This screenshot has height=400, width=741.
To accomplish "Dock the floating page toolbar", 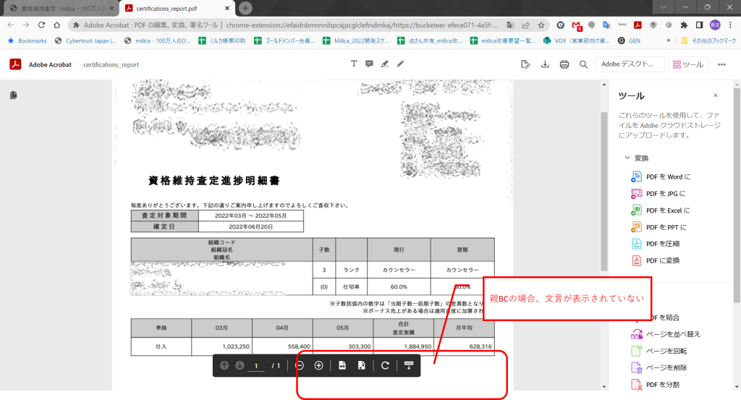I will click(x=409, y=365).
